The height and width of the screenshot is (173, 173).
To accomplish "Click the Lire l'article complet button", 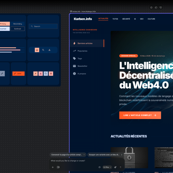I will tap(140, 115).
